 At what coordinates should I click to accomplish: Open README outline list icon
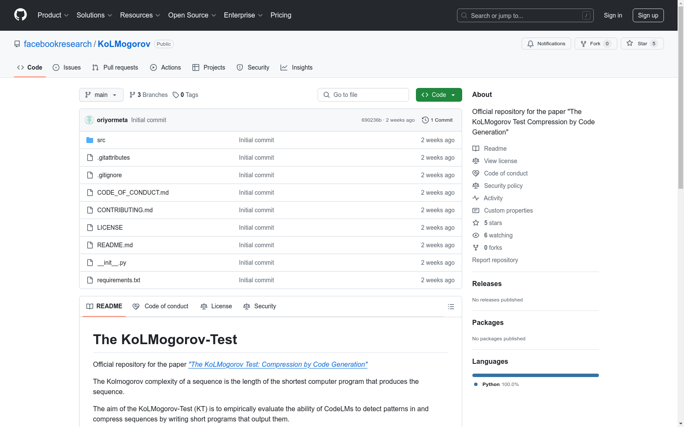(x=451, y=307)
